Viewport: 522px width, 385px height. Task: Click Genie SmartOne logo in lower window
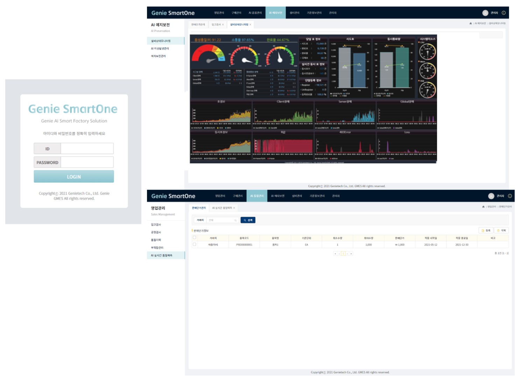tap(173, 196)
